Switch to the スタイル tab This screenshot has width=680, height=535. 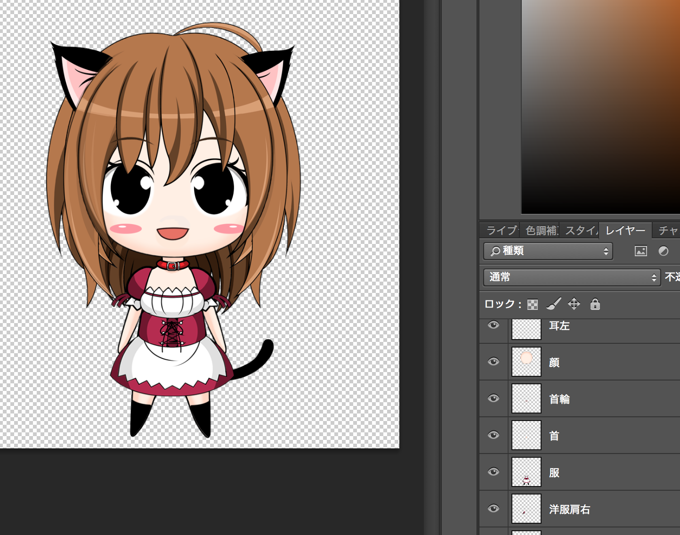pos(580,230)
